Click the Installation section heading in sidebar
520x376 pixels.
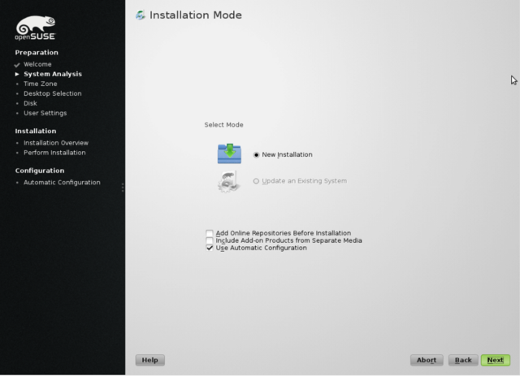(x=36, y=132)
